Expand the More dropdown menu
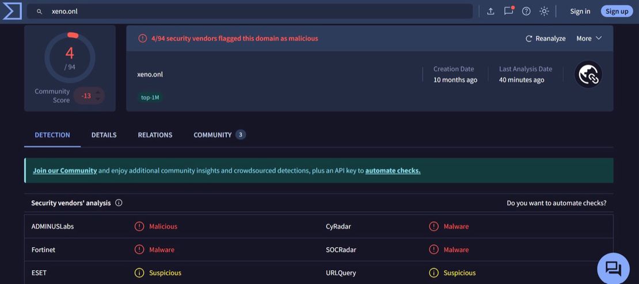 589,39
